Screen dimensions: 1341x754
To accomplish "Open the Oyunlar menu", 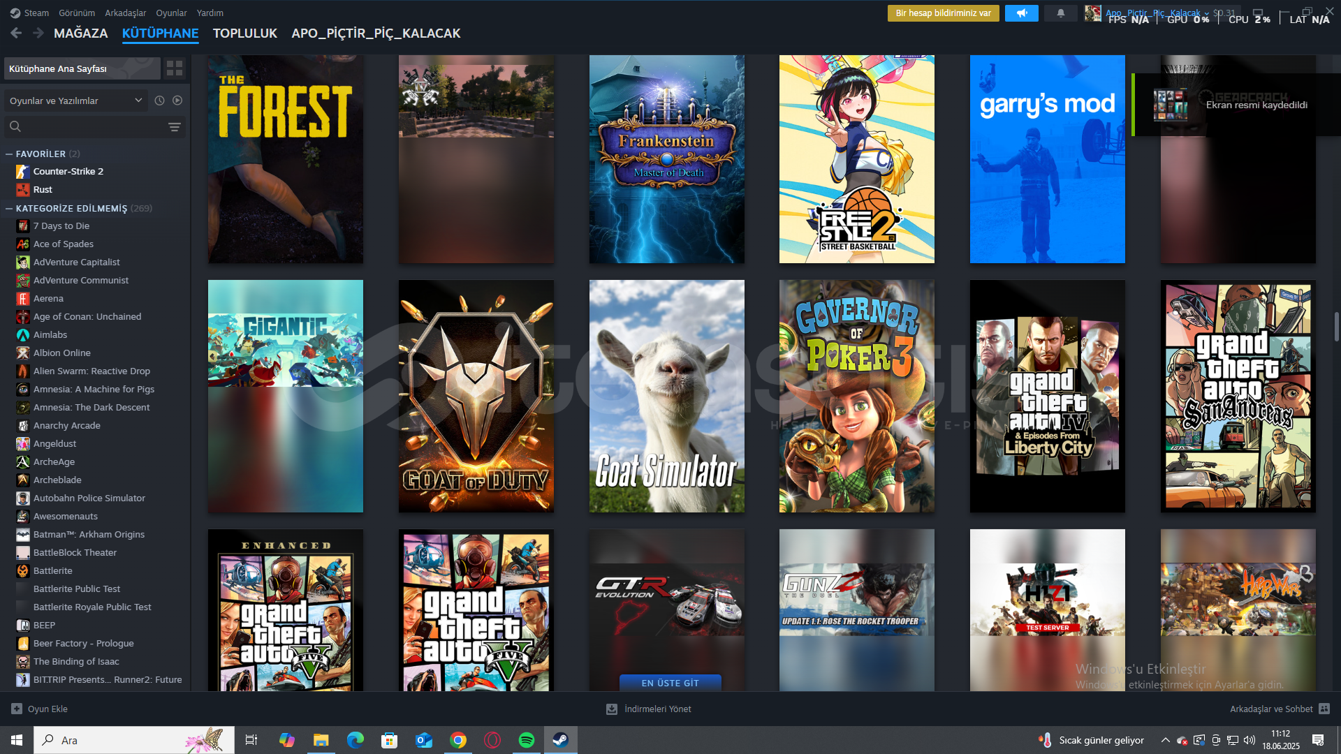I will [x=171, y=13].
